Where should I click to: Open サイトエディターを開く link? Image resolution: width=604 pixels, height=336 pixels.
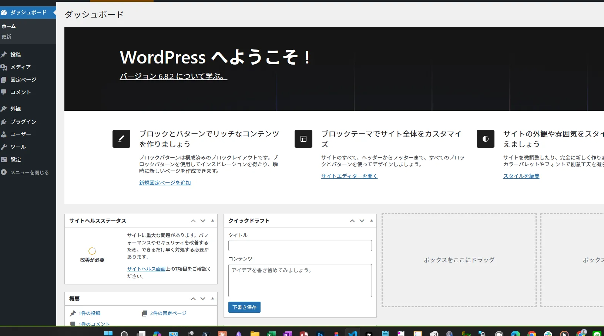349,176
